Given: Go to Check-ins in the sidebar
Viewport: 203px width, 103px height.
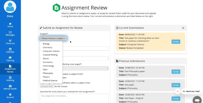Looking at the screenshot, I should point(10,42).
